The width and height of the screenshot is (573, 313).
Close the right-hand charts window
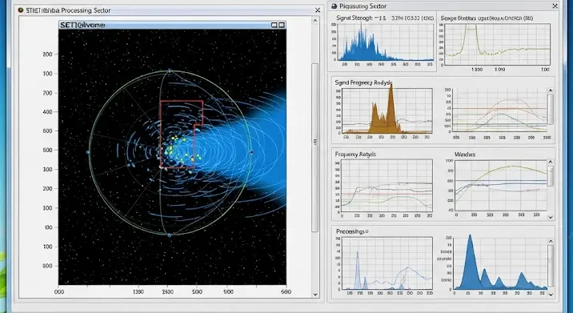pyautogui.click(x=555, y=6)
